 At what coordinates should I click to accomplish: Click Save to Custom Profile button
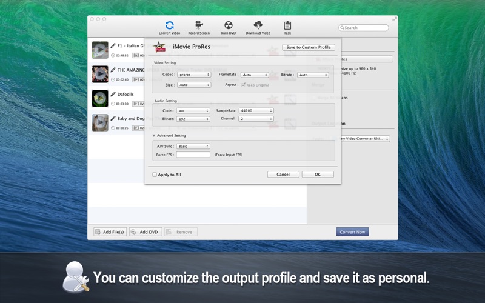coord(309,47)
